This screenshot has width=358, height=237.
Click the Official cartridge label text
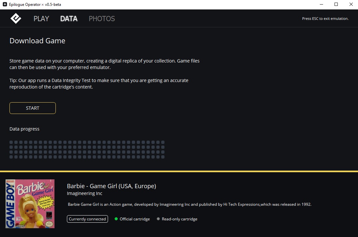[x=135, y=219]
